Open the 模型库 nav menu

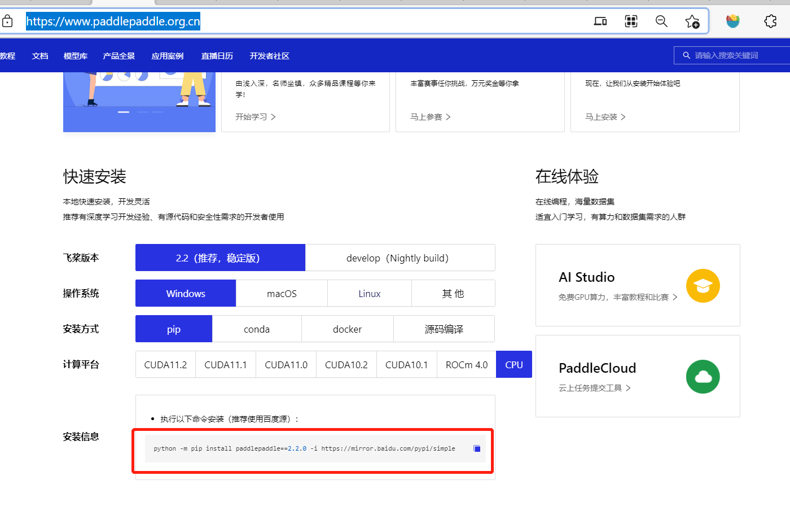[x=76, y=56]
